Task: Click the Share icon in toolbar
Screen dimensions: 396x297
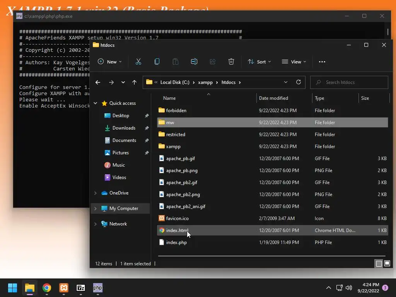Action: point(213,61)
